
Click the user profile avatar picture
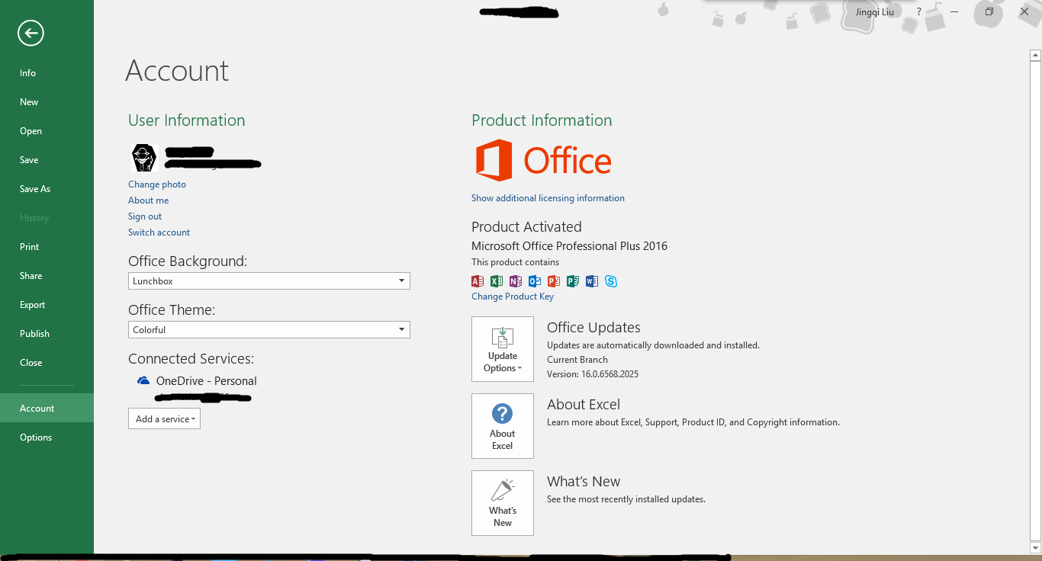144,158
